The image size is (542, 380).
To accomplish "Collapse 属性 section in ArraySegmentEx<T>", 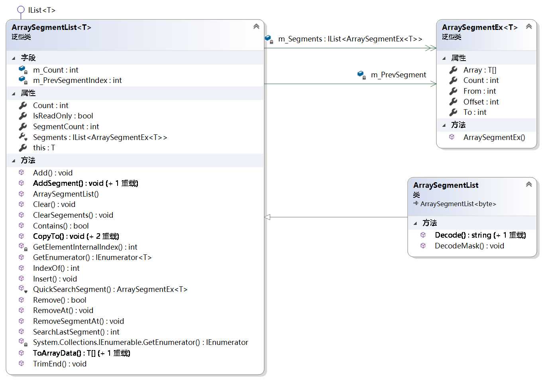I will [x=444, y=59].
